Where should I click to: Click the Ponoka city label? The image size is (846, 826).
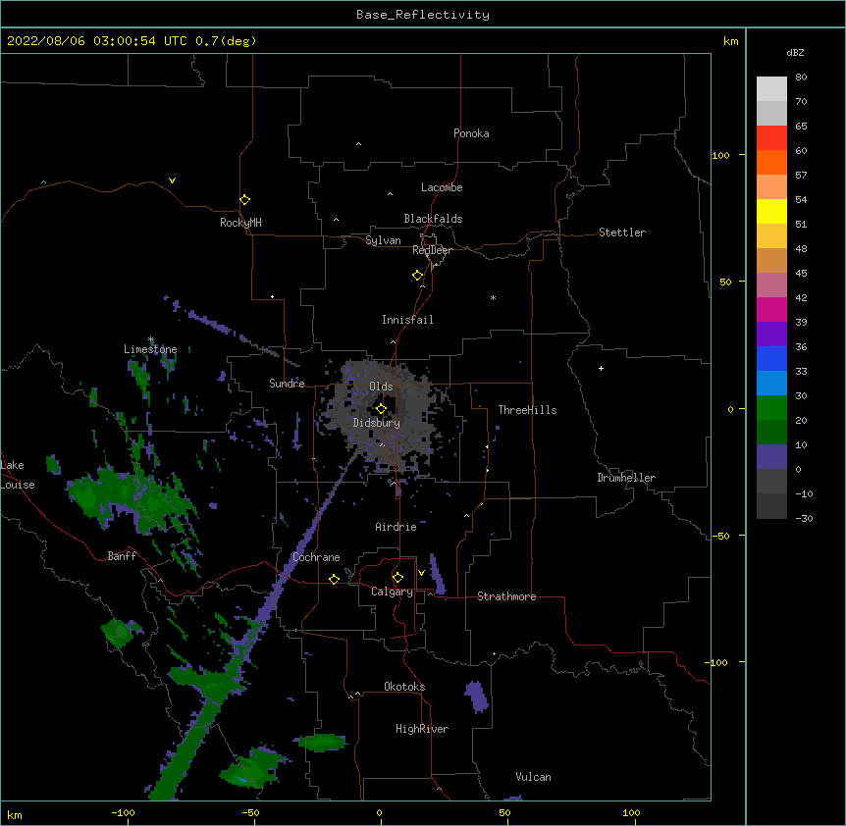point(471,133)
